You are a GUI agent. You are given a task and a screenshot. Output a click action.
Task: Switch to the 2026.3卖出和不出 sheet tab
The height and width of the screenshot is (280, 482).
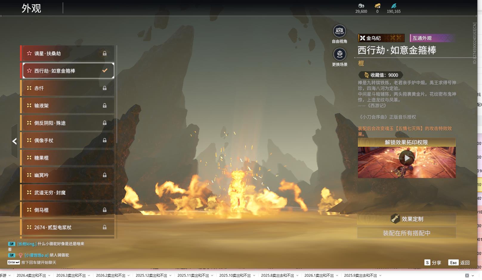tap(71, 276)
